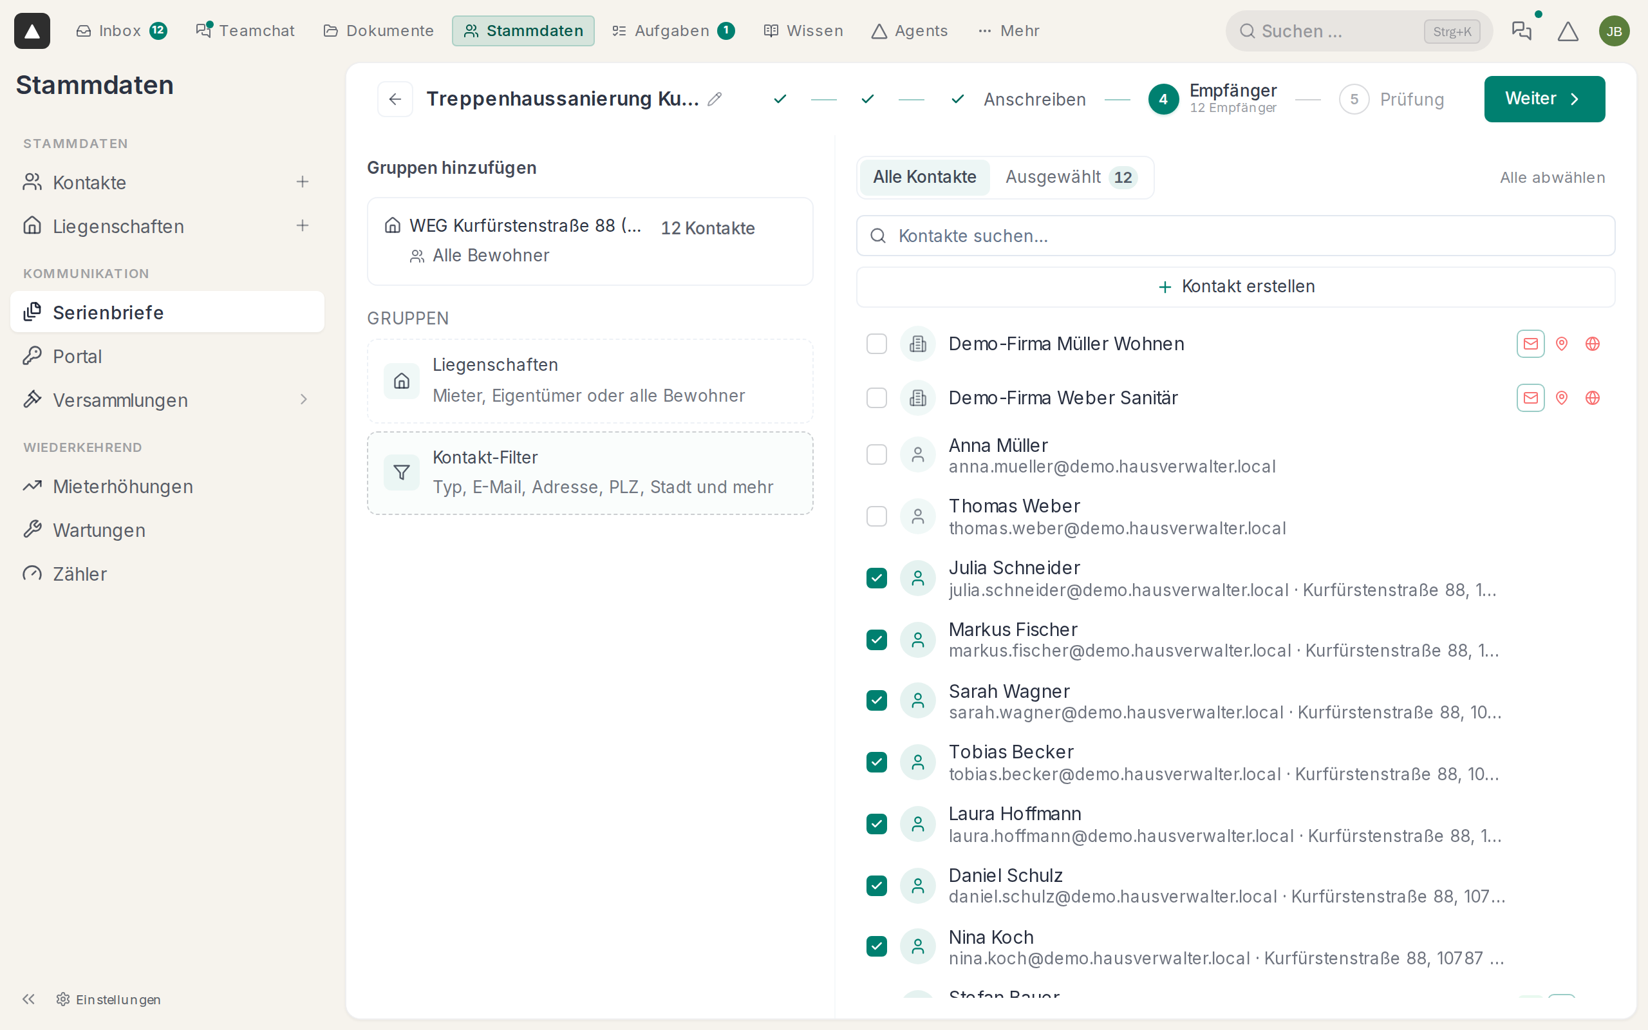This screenshot has height=1030, width=1648.
Task: Open the Kontakt-Filter group option
Action: [x=590, y=473]
